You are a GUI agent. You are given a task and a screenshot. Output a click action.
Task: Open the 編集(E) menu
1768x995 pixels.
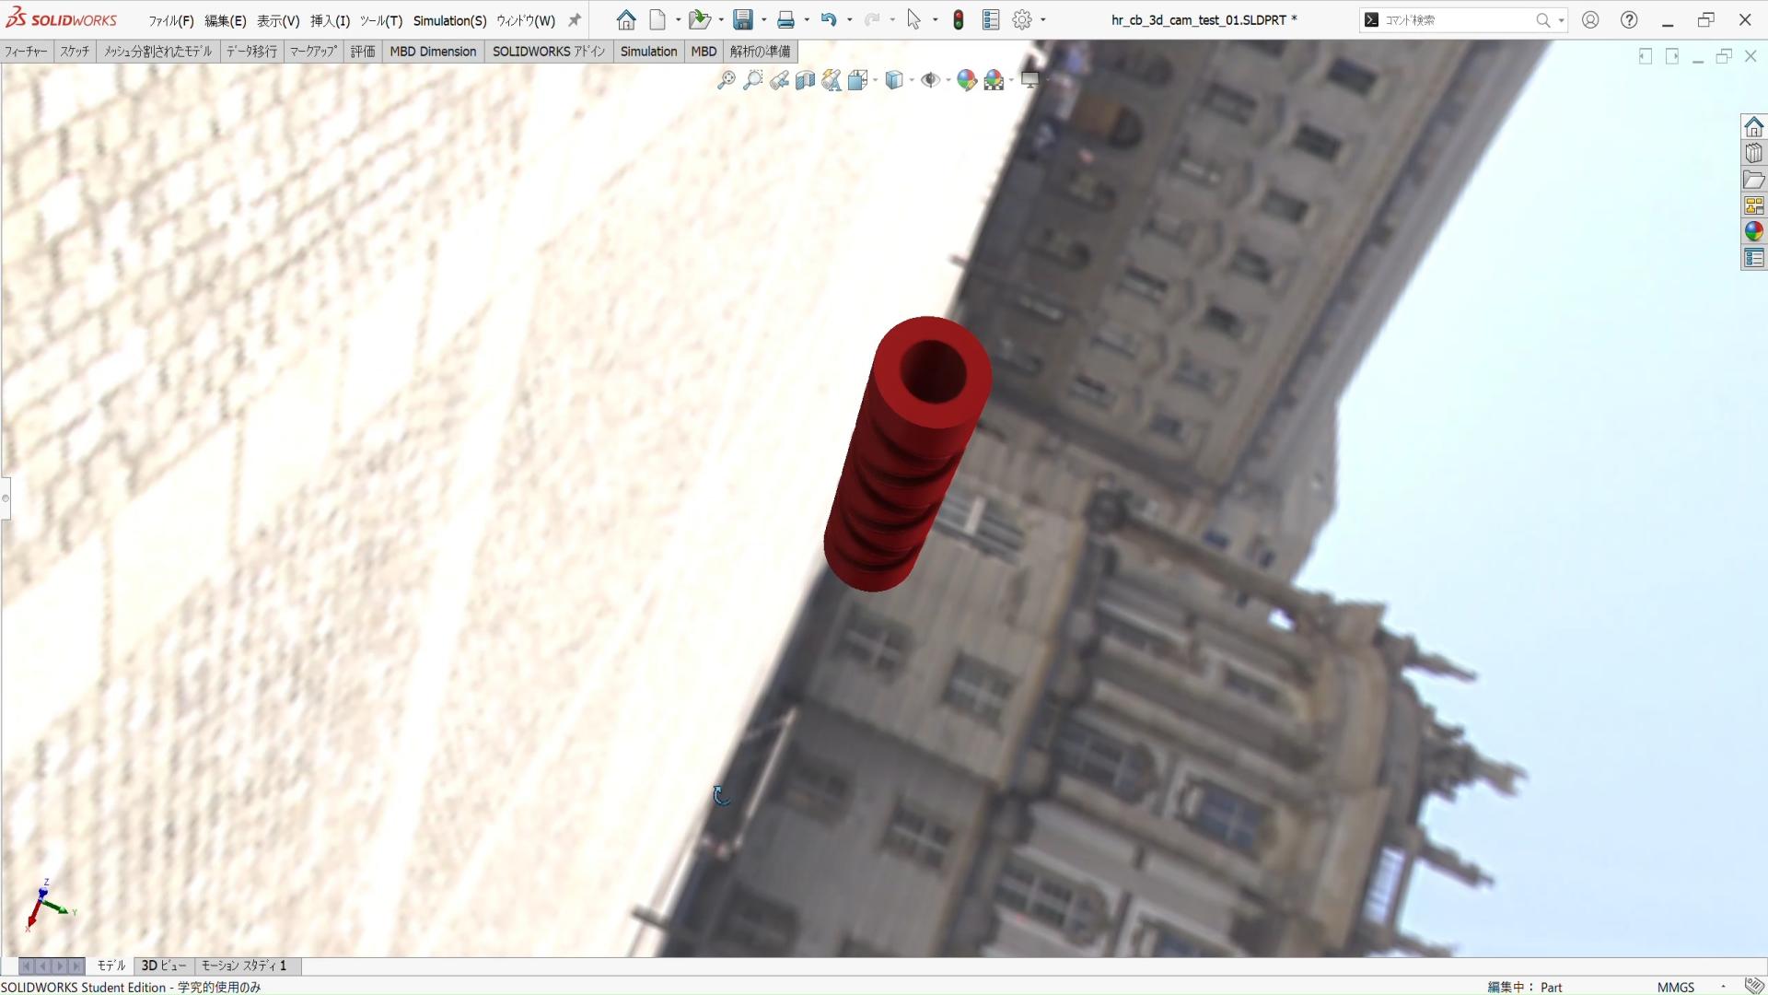pyautogui.click(x=226, y=20)
